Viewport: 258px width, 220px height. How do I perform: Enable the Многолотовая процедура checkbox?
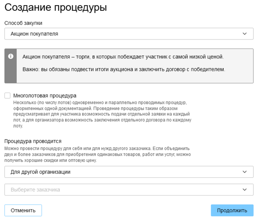(x=7, y=95)
